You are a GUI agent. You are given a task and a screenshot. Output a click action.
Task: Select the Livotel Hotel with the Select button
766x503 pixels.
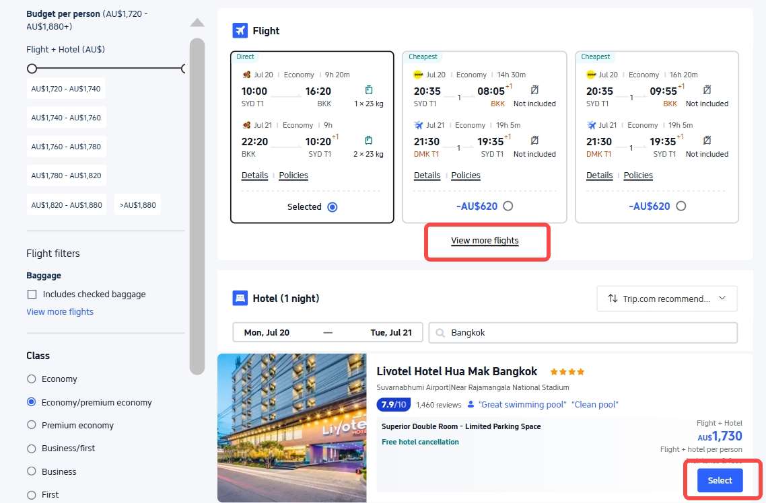pos(720,480)
